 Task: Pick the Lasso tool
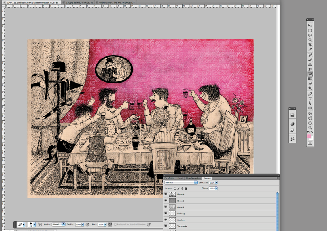[x=310, y=35]
